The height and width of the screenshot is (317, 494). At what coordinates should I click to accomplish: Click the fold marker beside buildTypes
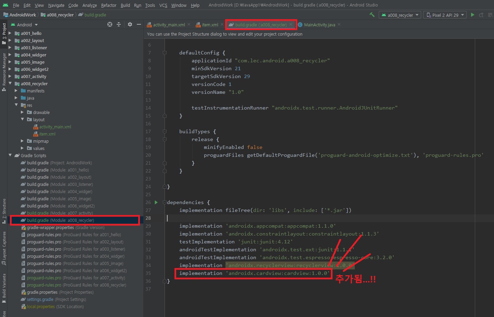[x=165, y=131]
